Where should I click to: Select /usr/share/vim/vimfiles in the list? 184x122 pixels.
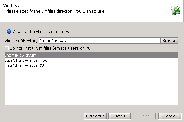click(x=92, y=60)
